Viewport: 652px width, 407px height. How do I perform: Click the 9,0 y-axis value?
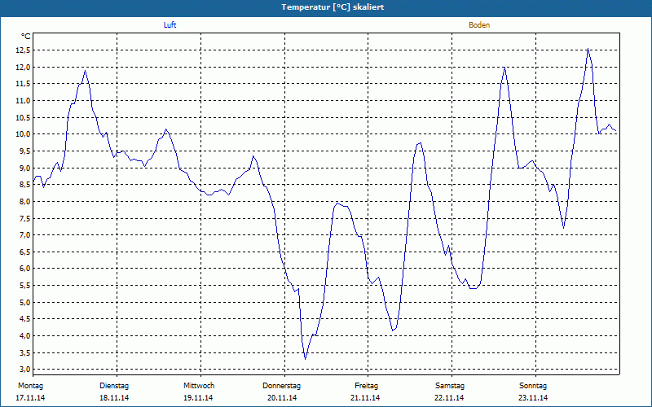click(x=25, y=168)
